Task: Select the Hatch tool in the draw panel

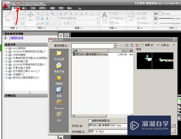Action: 22,23
